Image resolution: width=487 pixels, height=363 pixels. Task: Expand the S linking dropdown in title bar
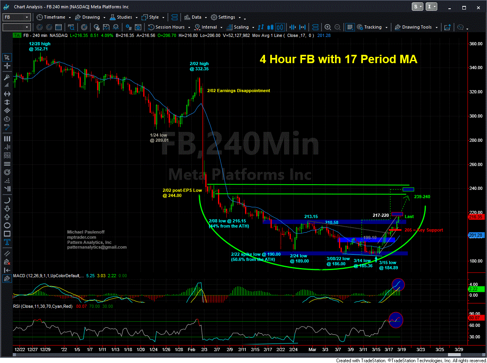pos(418,7)
